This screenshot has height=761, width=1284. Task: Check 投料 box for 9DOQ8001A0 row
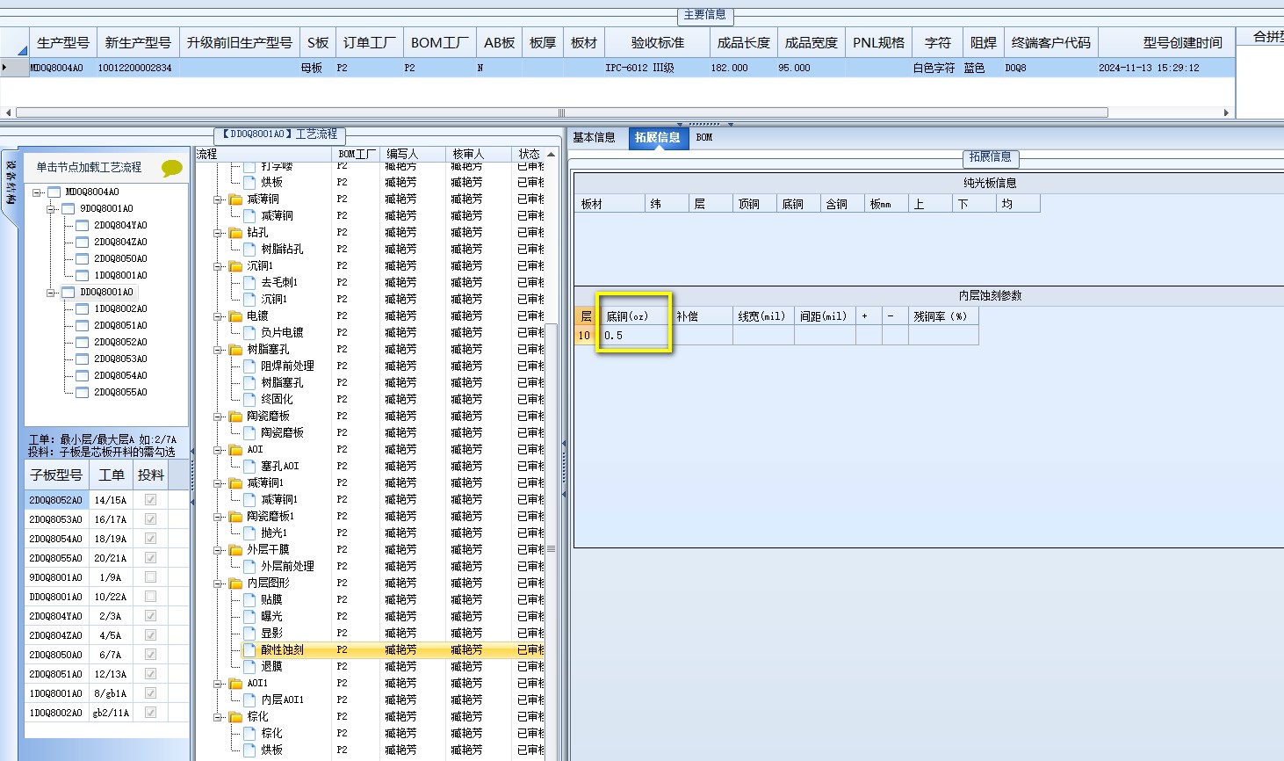click(150, 577)
